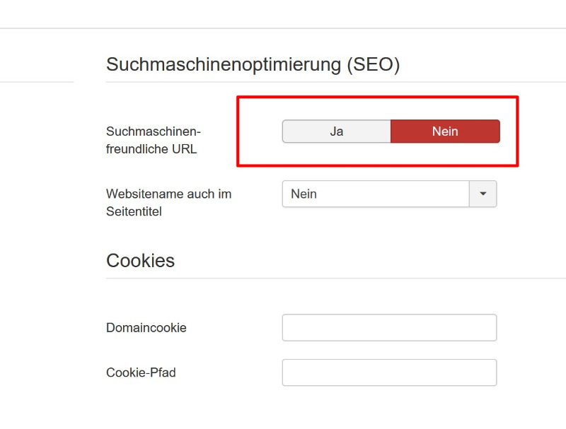Click the Domaincookie label
Viewport: 566px width, 429px height.
(146, 328)
